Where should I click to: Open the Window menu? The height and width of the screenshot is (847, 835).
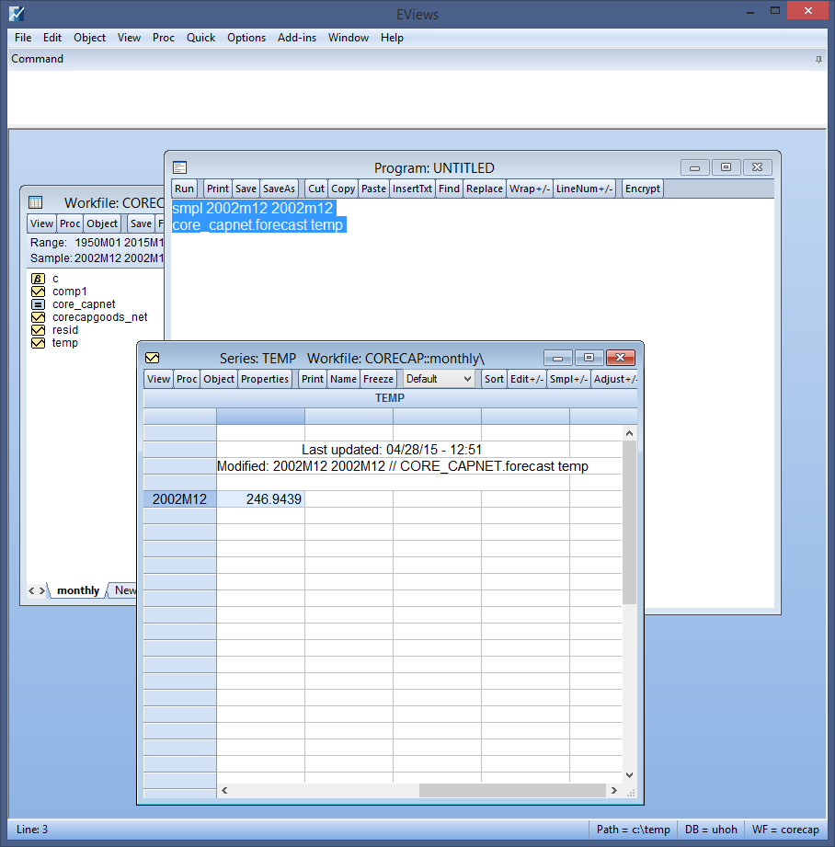click(x=349, y=38)
